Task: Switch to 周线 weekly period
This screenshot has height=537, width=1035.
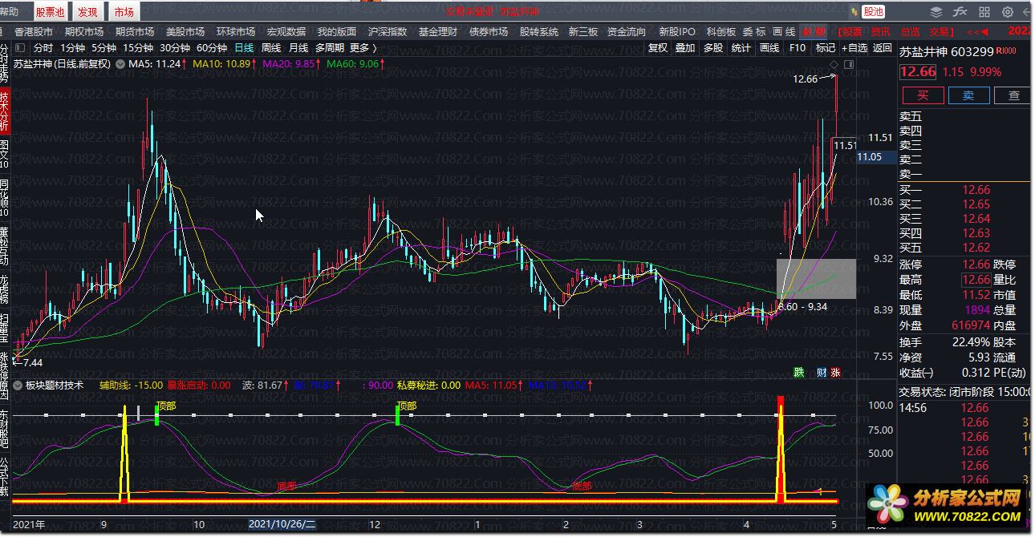Action: click(271, 48)
